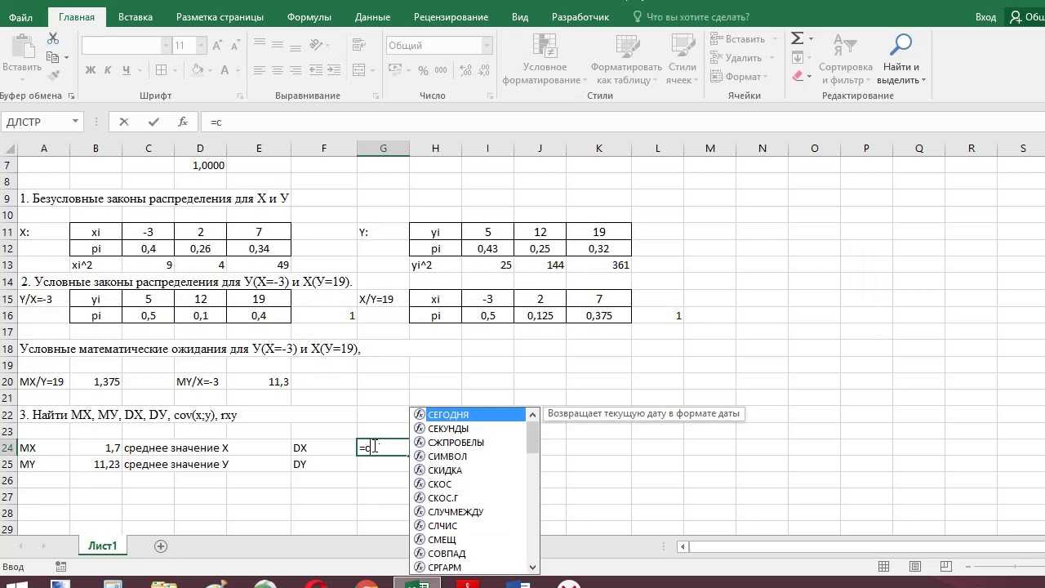
Task: Click the Clear eraser icon
Action: click(x=798, y=76)
